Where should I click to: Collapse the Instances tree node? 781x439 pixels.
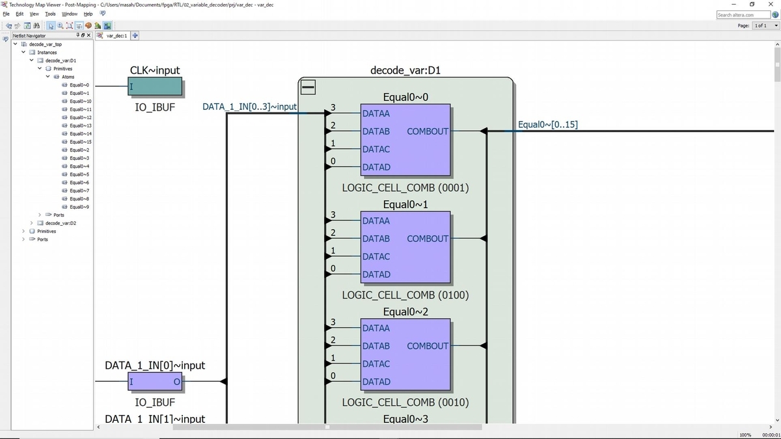tap(23, 53)
